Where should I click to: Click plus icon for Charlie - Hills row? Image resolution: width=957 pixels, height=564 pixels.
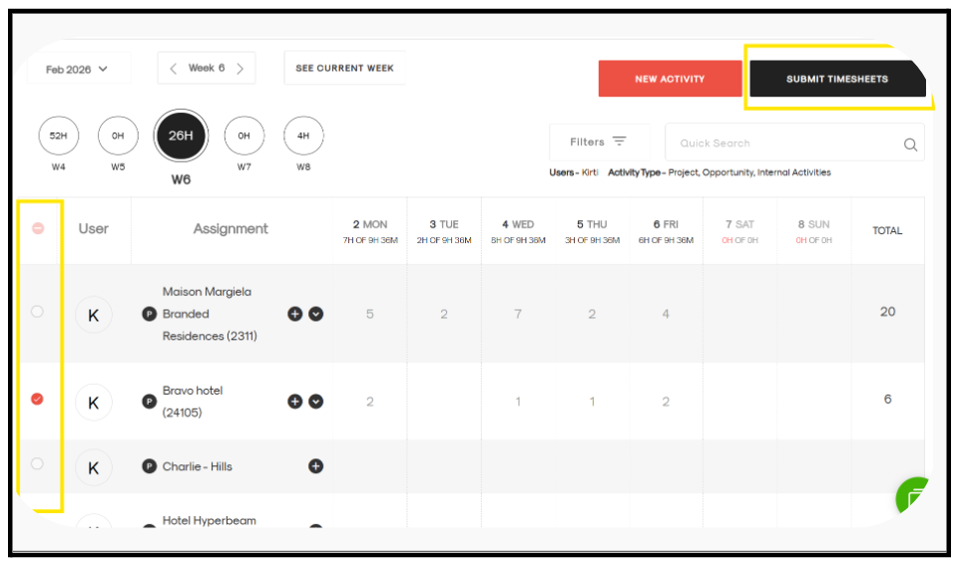click(315, 466)
